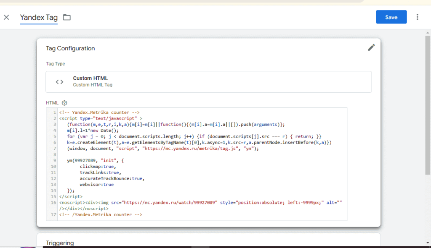Click the ym(99927089, "init", { line
The image size is (431, 248).
tap(96, 161)
